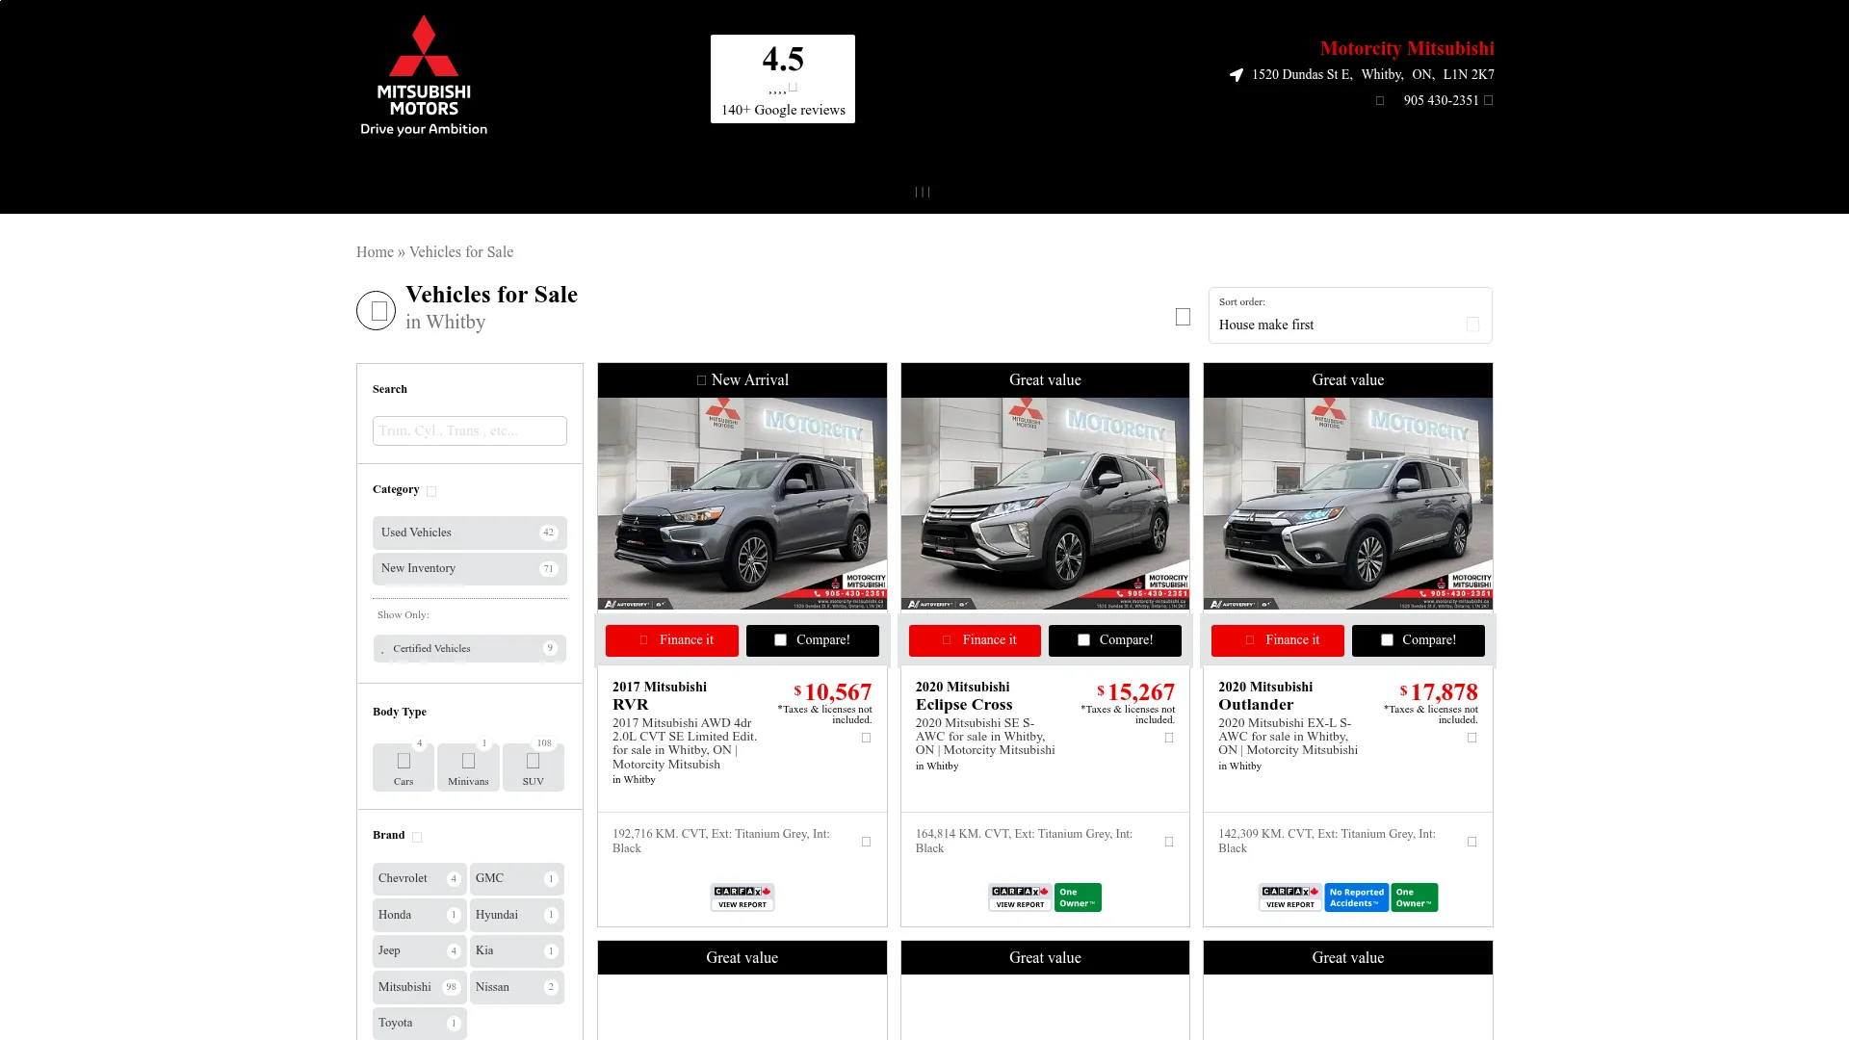This screenshot has height=1040, width=1849.
Task: Filter by Used Vehicles category
Action: click(x=470, y=533)
